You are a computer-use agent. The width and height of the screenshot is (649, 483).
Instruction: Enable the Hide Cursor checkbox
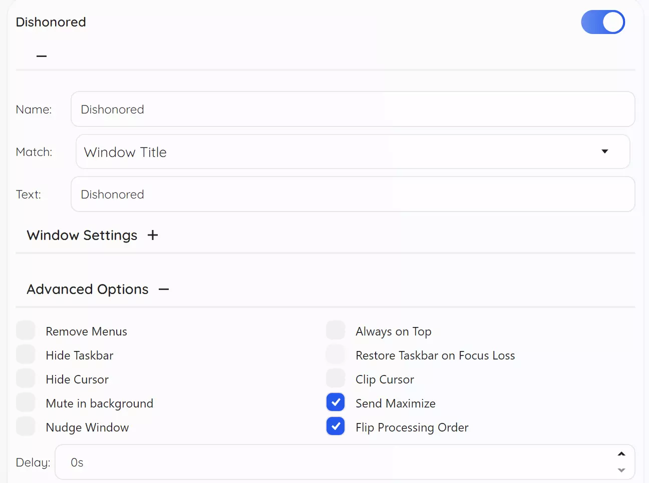[x=26, y=378]
